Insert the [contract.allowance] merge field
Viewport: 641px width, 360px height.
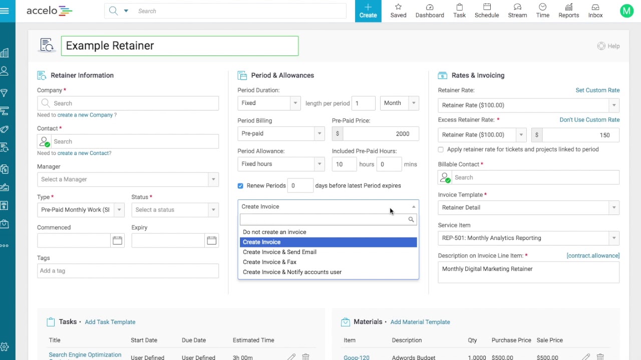pos(593,255)
